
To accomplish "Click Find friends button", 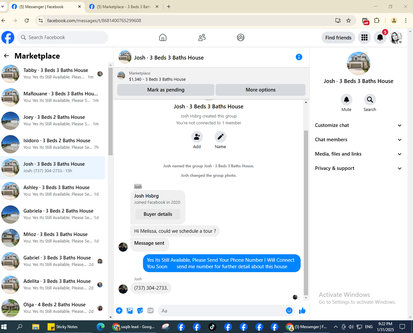I will (x=338, y=38).
